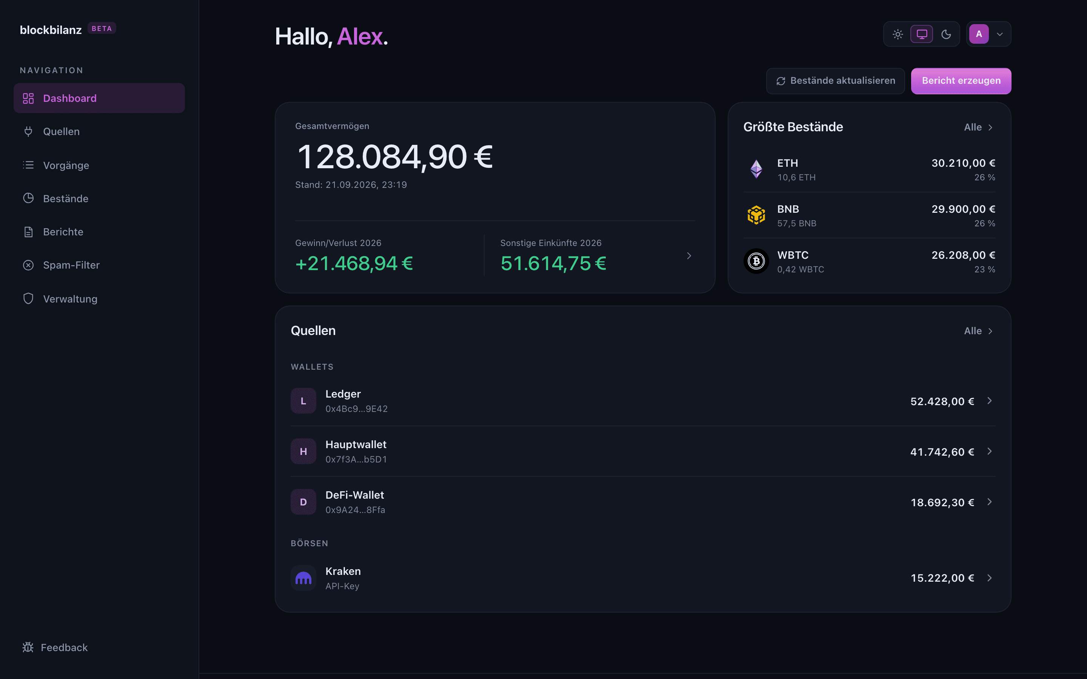Click the Vorgänge list icon

pos(28,165)
